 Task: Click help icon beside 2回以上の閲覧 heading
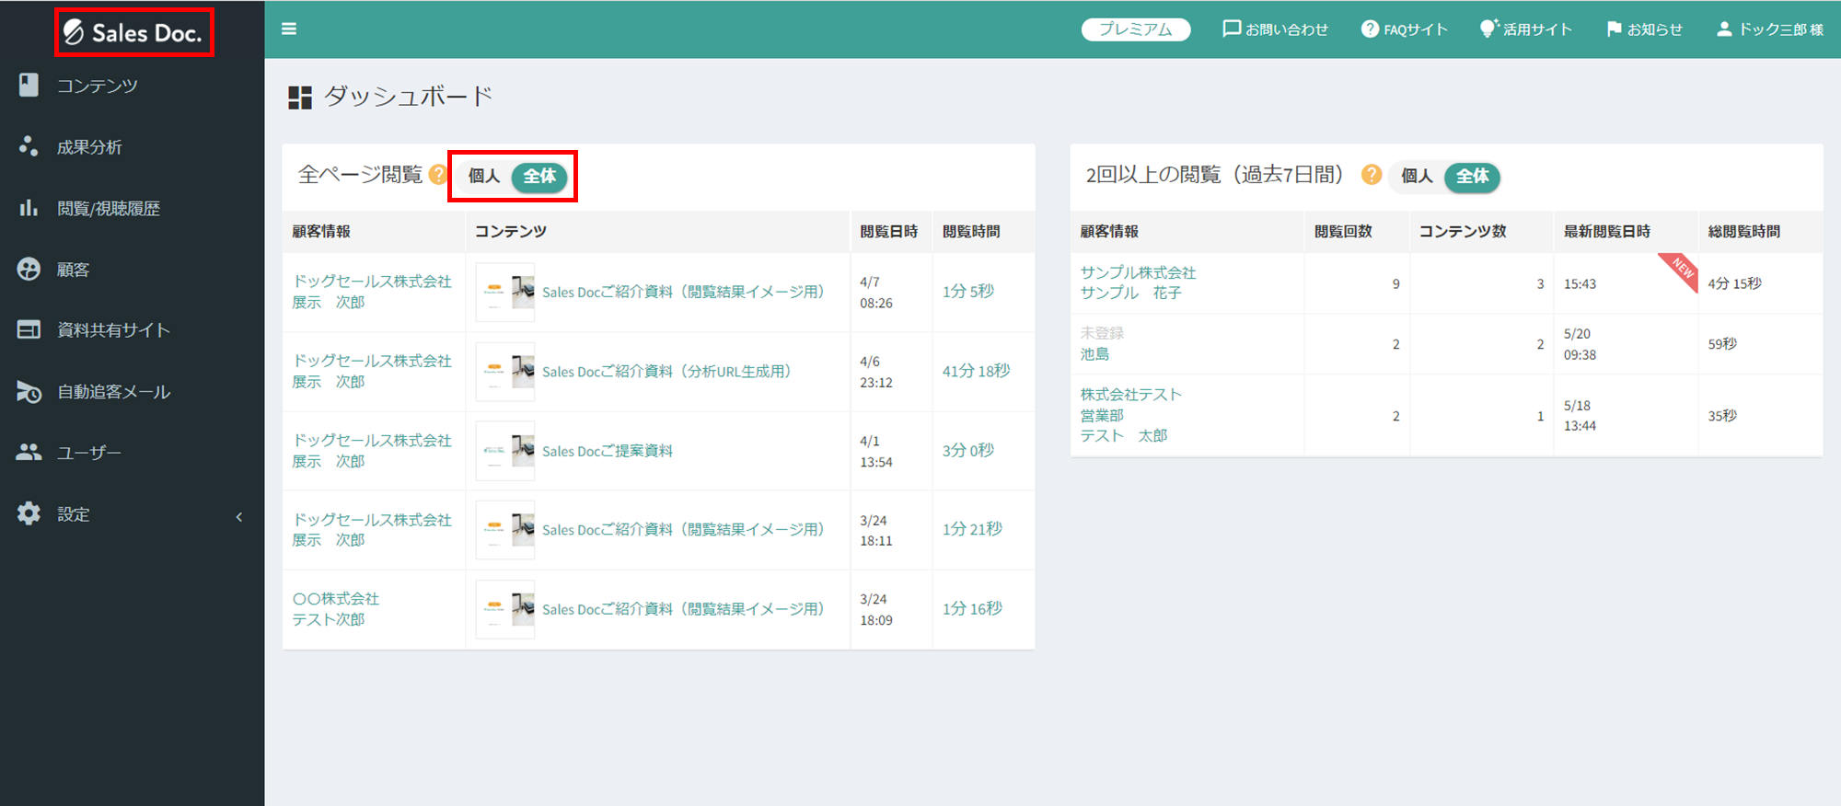(1372, 175)
